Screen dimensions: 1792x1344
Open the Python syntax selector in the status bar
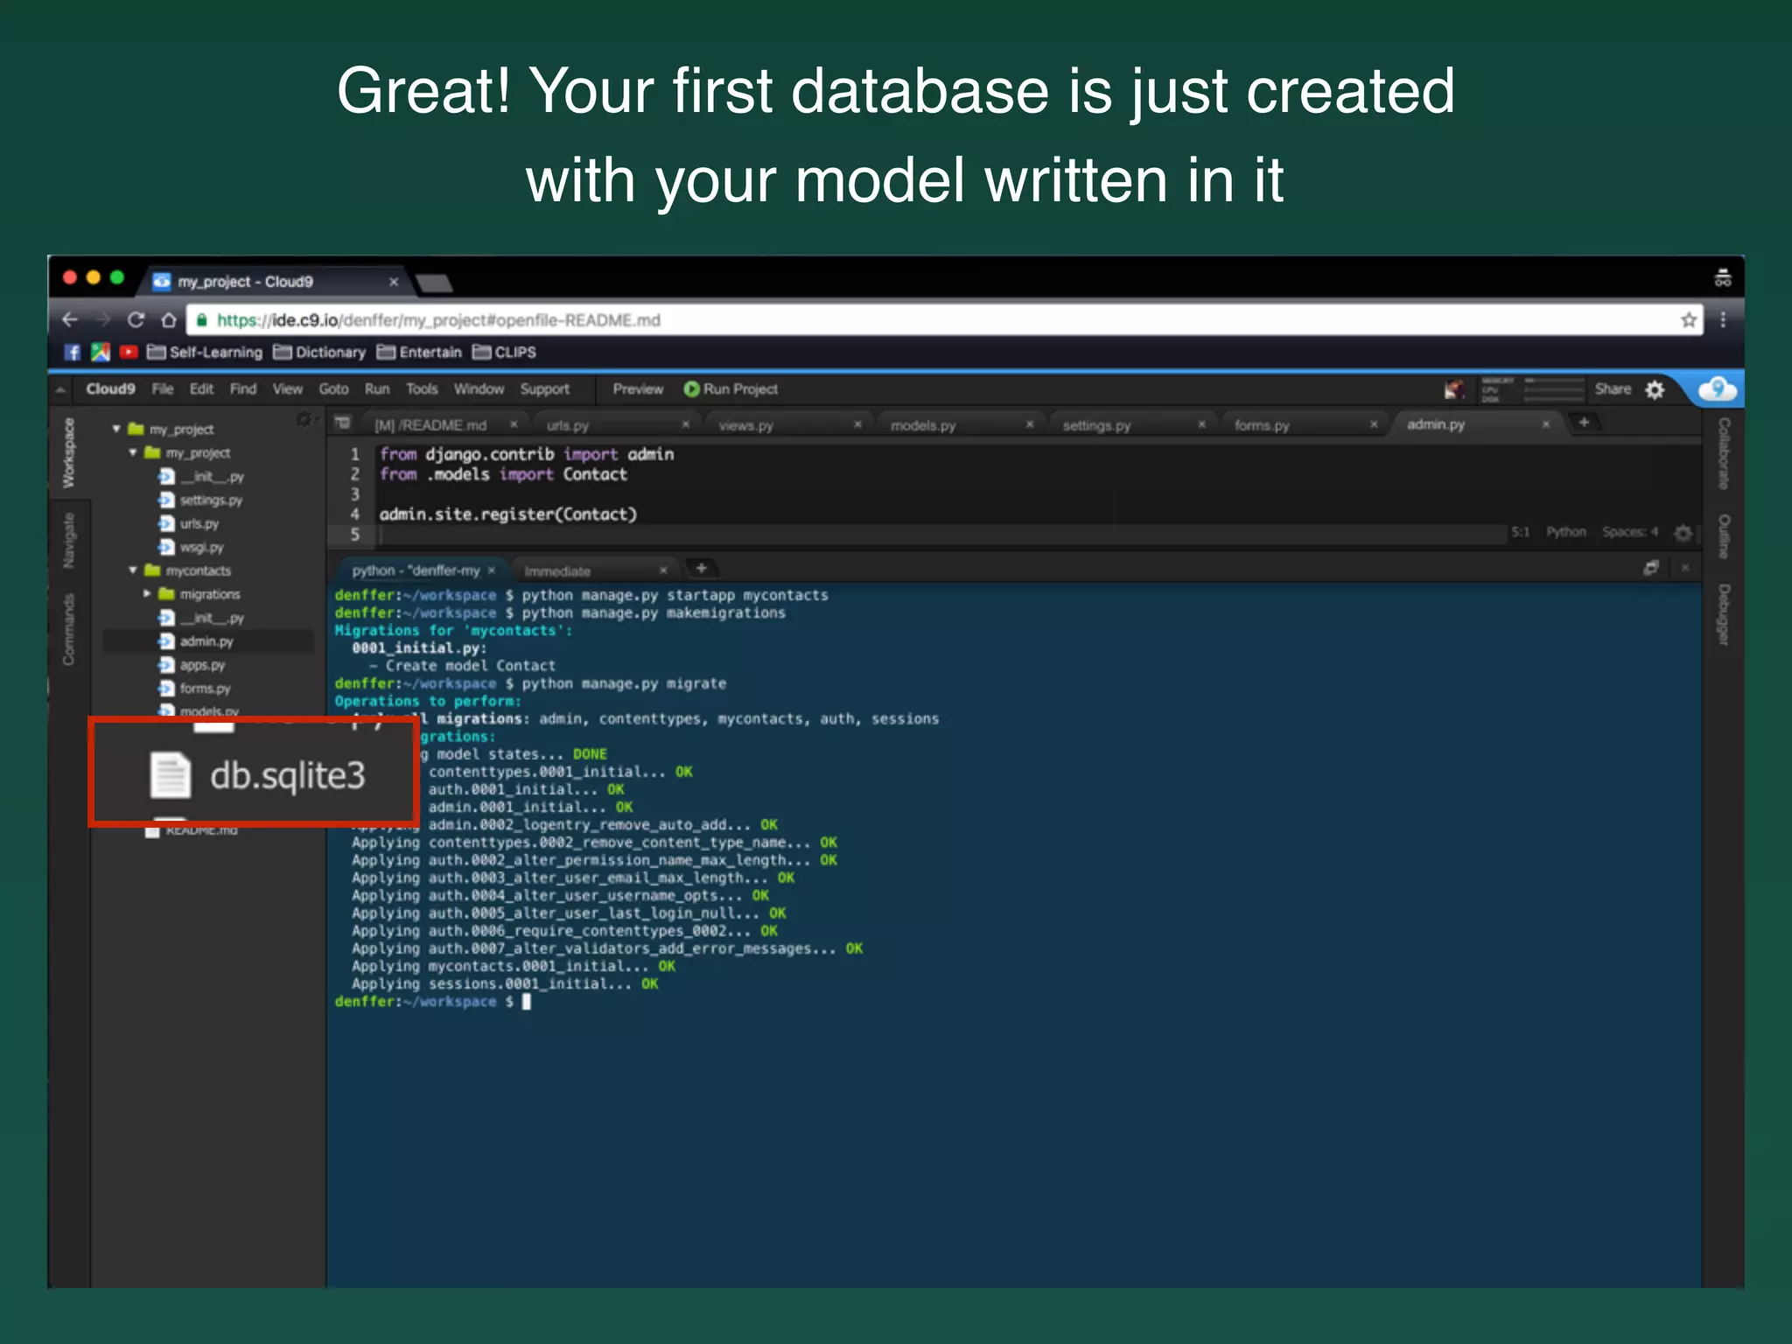pyautogui.click(x=1565, y=532)
